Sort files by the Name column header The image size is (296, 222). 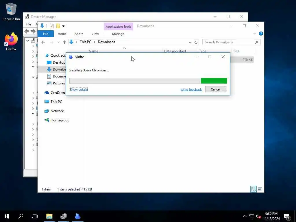pyautogui.click(x=93, y=51)
